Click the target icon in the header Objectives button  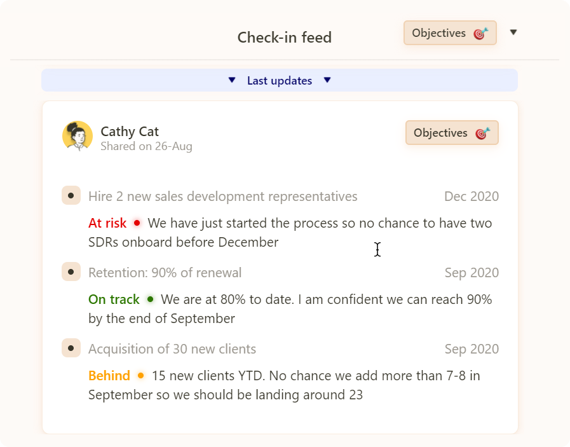click(x=481, y=34)
